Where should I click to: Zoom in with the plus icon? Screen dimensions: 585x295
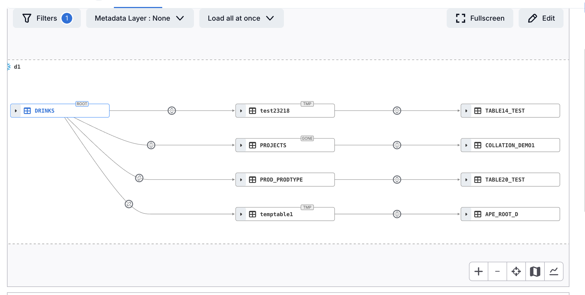pyautogui.click(x=479, y=271)
